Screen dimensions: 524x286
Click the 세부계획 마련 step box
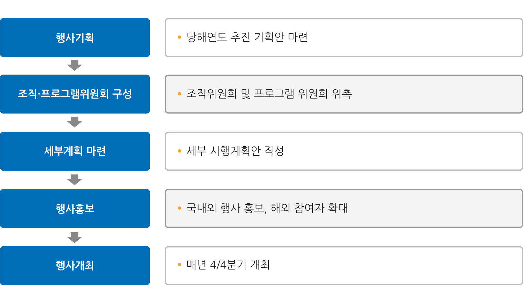pyautogui.click(x=75, y=151)
